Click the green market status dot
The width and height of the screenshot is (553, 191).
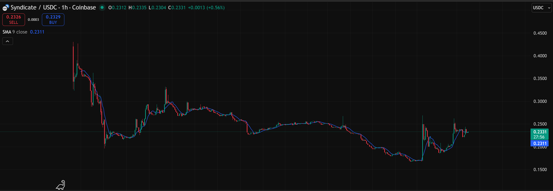pyautogui.click(x=102, y=8)
